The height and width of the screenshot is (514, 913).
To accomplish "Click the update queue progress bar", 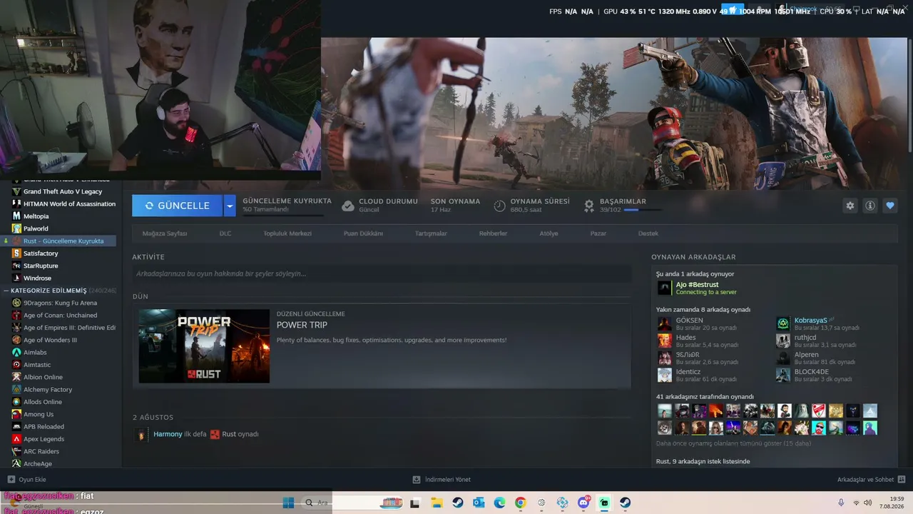I will [x=282, y=216].
